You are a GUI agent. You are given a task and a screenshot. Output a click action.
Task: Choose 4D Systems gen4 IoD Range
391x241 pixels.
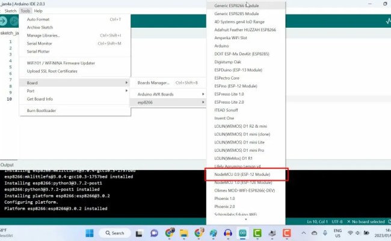[x=246, y=22]
